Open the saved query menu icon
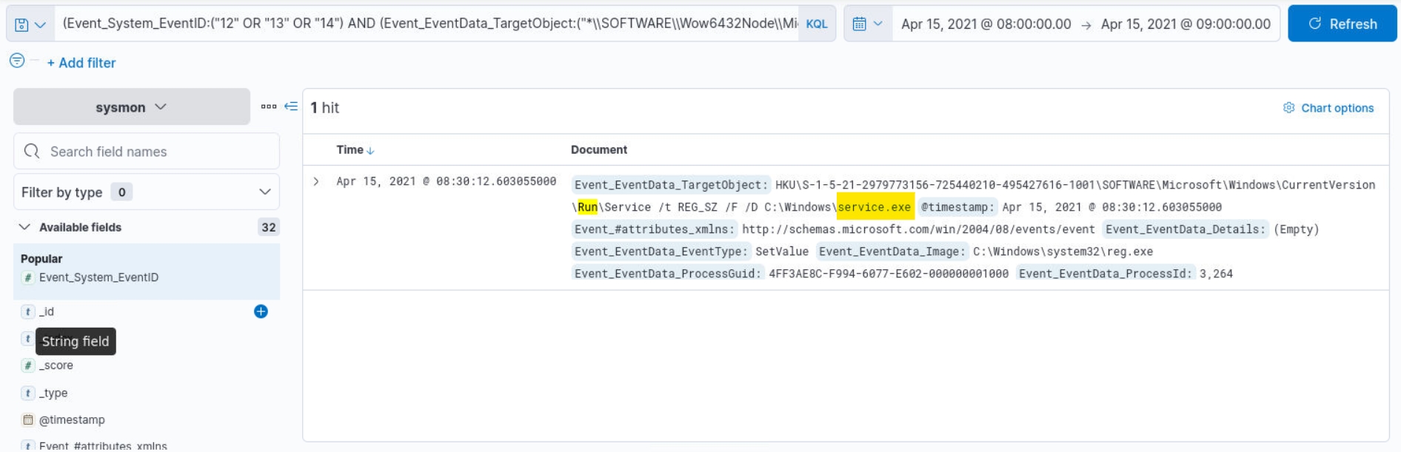The width and height of the screenshot is (1401, 452). (30, 24)
